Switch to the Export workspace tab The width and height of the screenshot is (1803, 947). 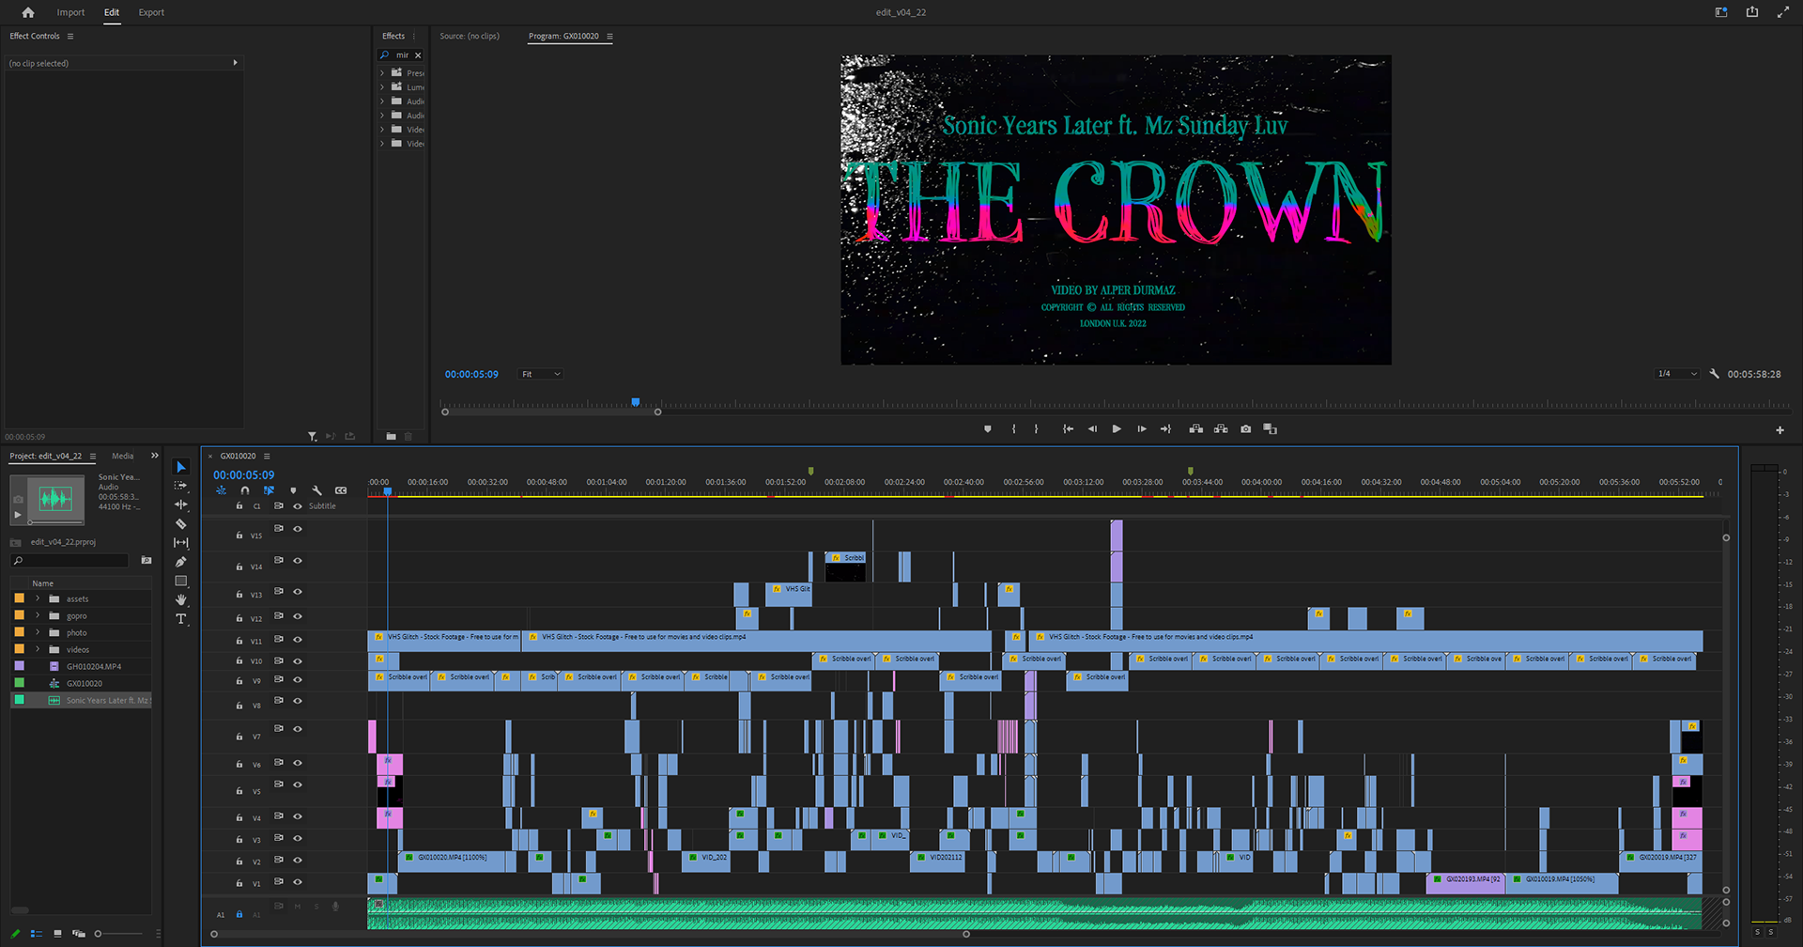tap(151, 12)
